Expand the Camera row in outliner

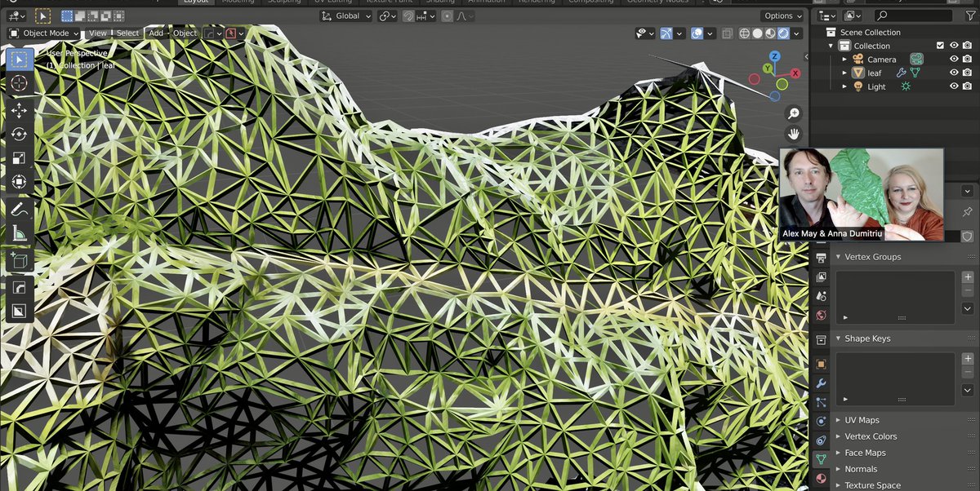(845, 59)
